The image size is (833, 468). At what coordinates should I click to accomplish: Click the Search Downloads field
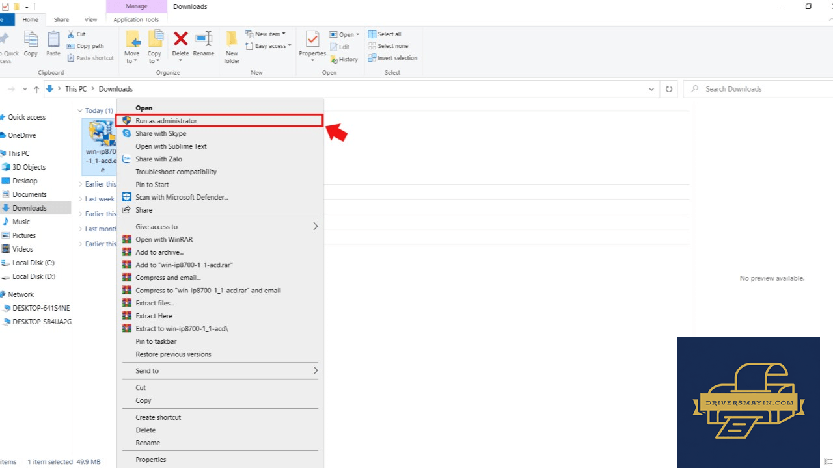(758, 89)
